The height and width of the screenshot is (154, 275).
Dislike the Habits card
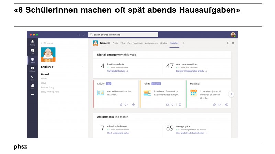coord(173,105)
